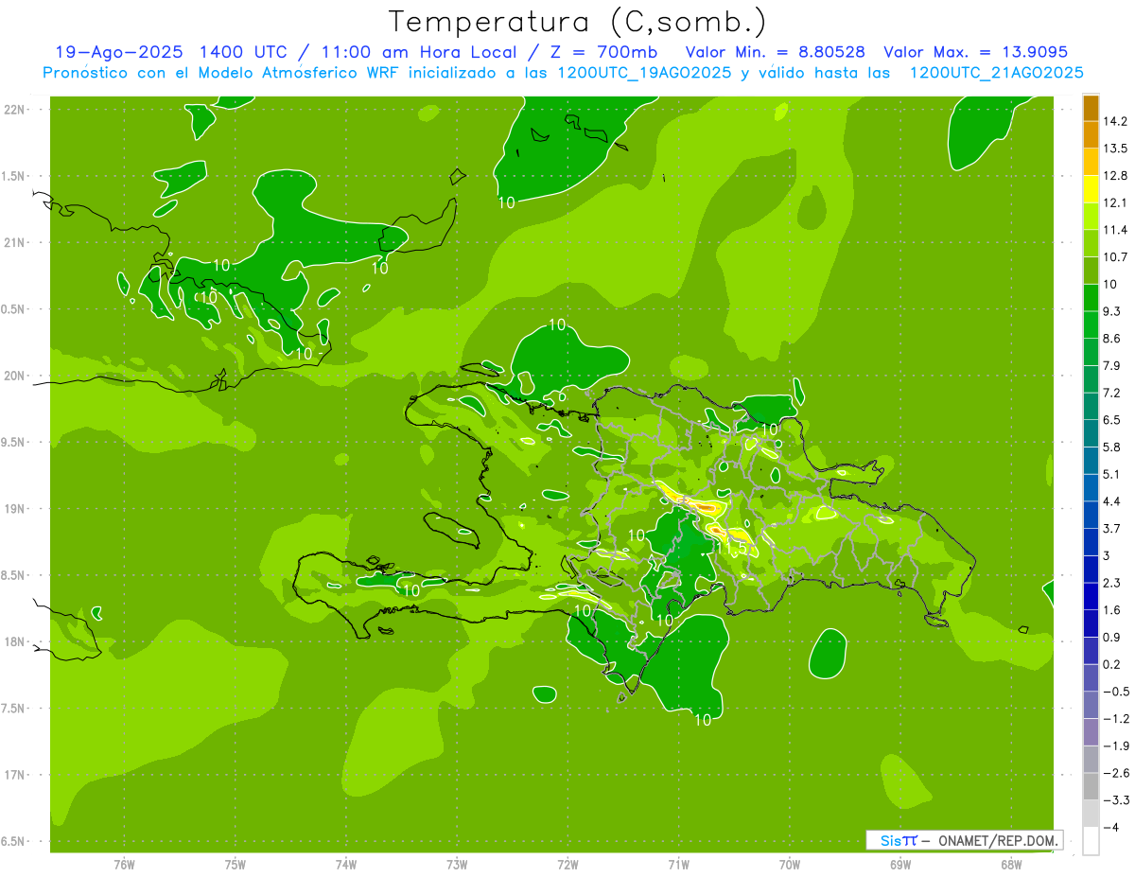
Task: Click the '10.7' color scale value
Action: click(1114, 257)
